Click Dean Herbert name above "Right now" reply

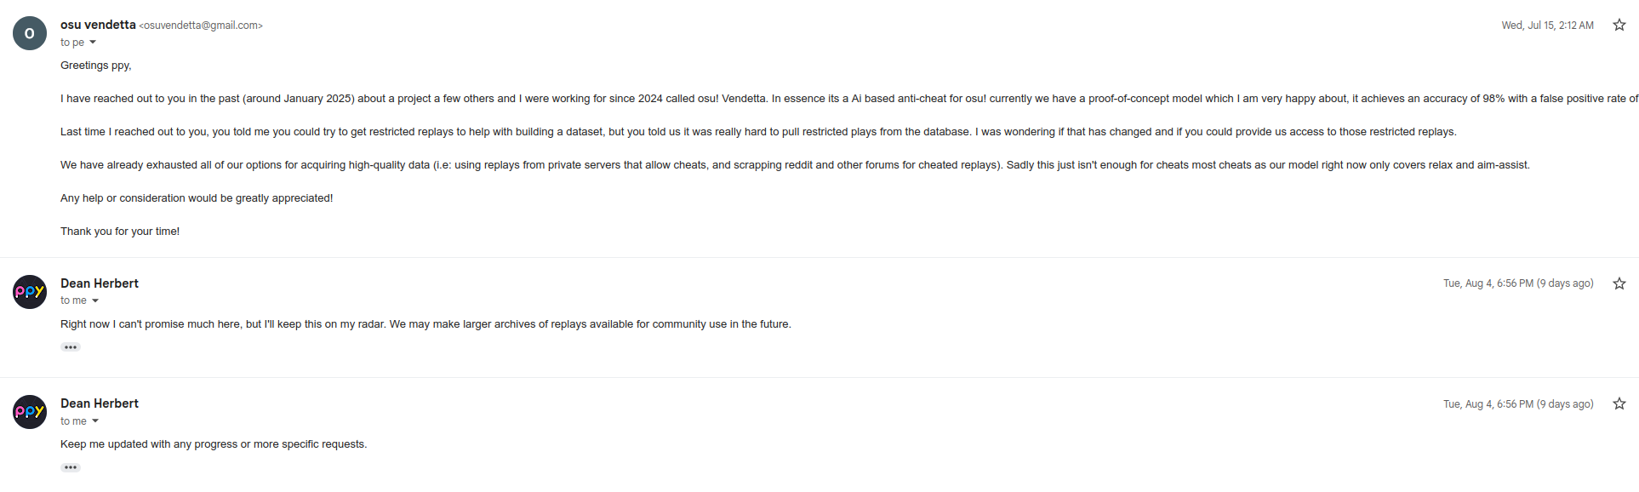click(100, 283)
